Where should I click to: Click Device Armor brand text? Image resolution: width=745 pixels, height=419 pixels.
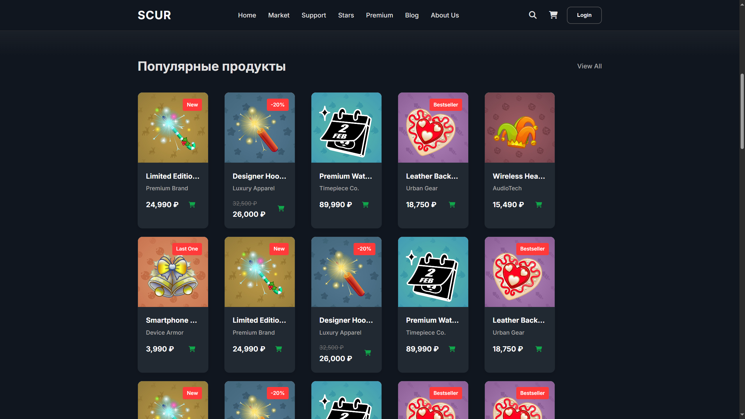click(x=165, y=333)
